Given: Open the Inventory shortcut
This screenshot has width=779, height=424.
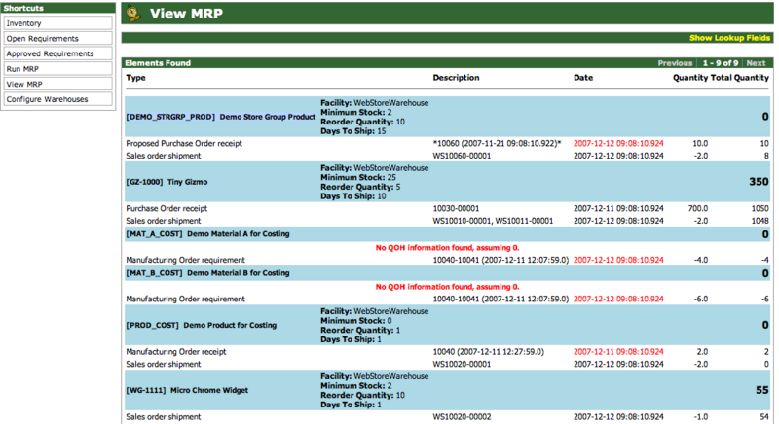Looking at the screenshot, I should tap(58, 23).
